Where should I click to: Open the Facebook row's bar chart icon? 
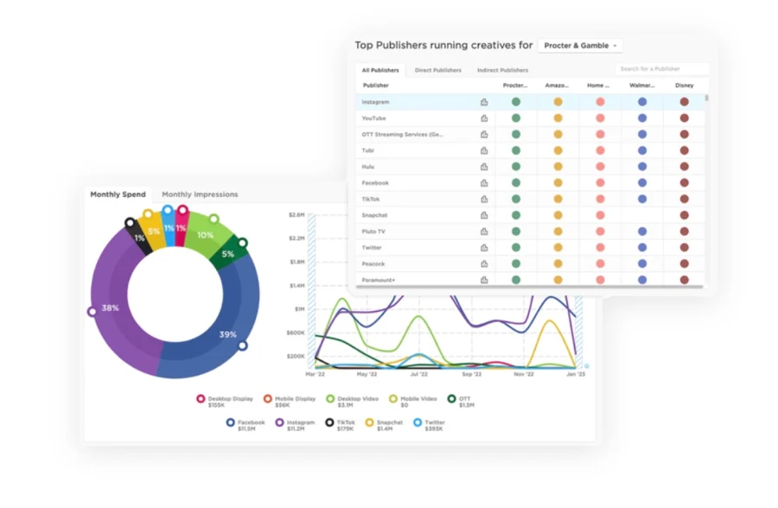pyautogui.click(x=484, y=183)
